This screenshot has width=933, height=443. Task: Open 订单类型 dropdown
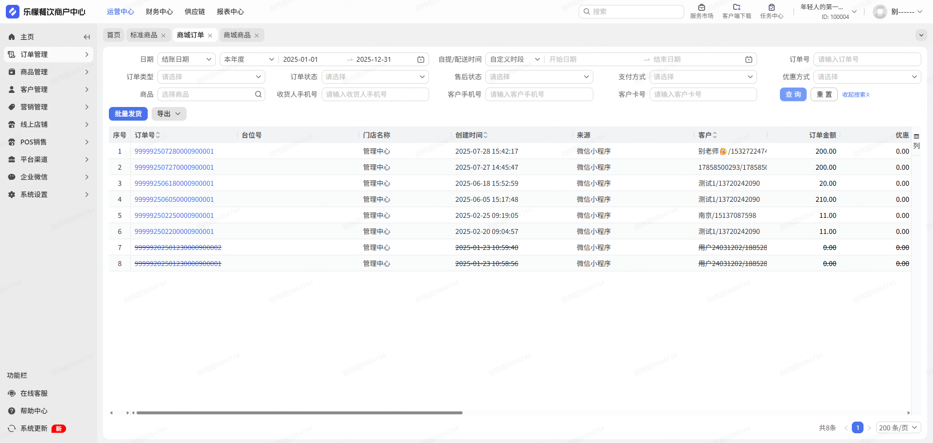(211, 77)
